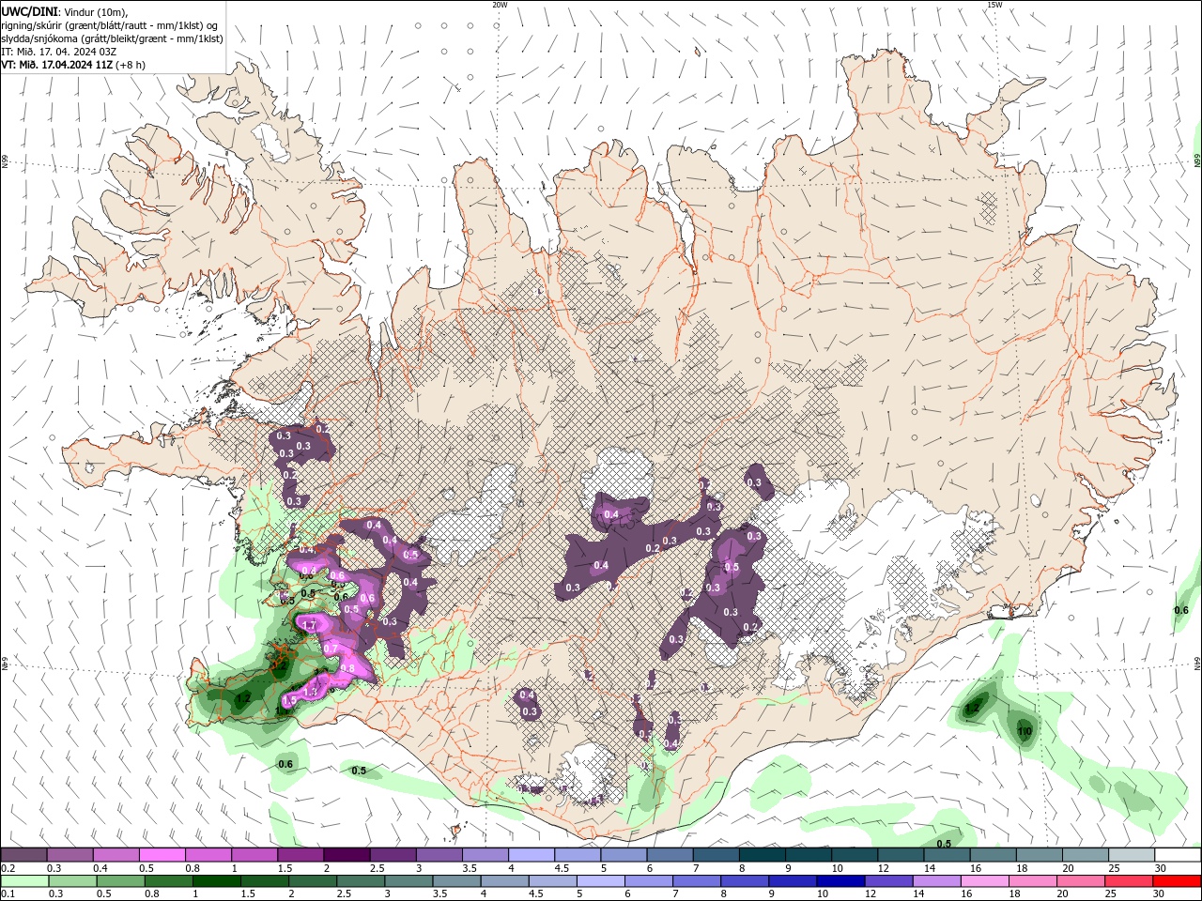Select the 3.5 lavender swatch in snow legend
Screen dimensions: 1202x901
tap(484, 855)
